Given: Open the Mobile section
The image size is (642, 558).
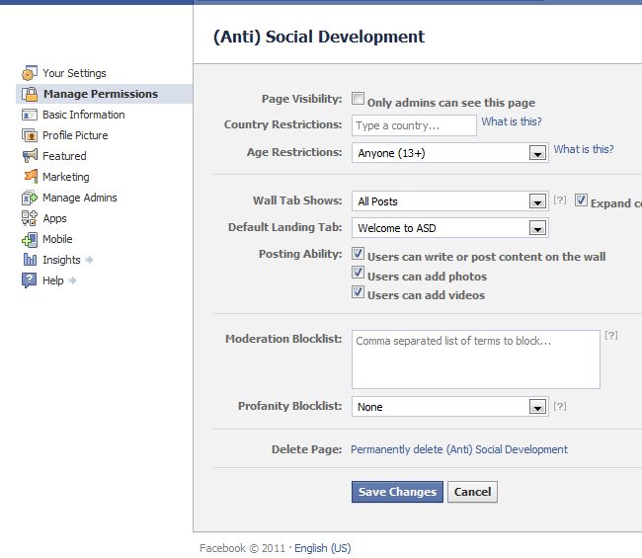Looking at the screenshot, I should 57,239.
